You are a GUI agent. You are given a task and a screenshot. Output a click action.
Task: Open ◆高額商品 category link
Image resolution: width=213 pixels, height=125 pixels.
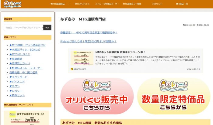tap(16, 59)
